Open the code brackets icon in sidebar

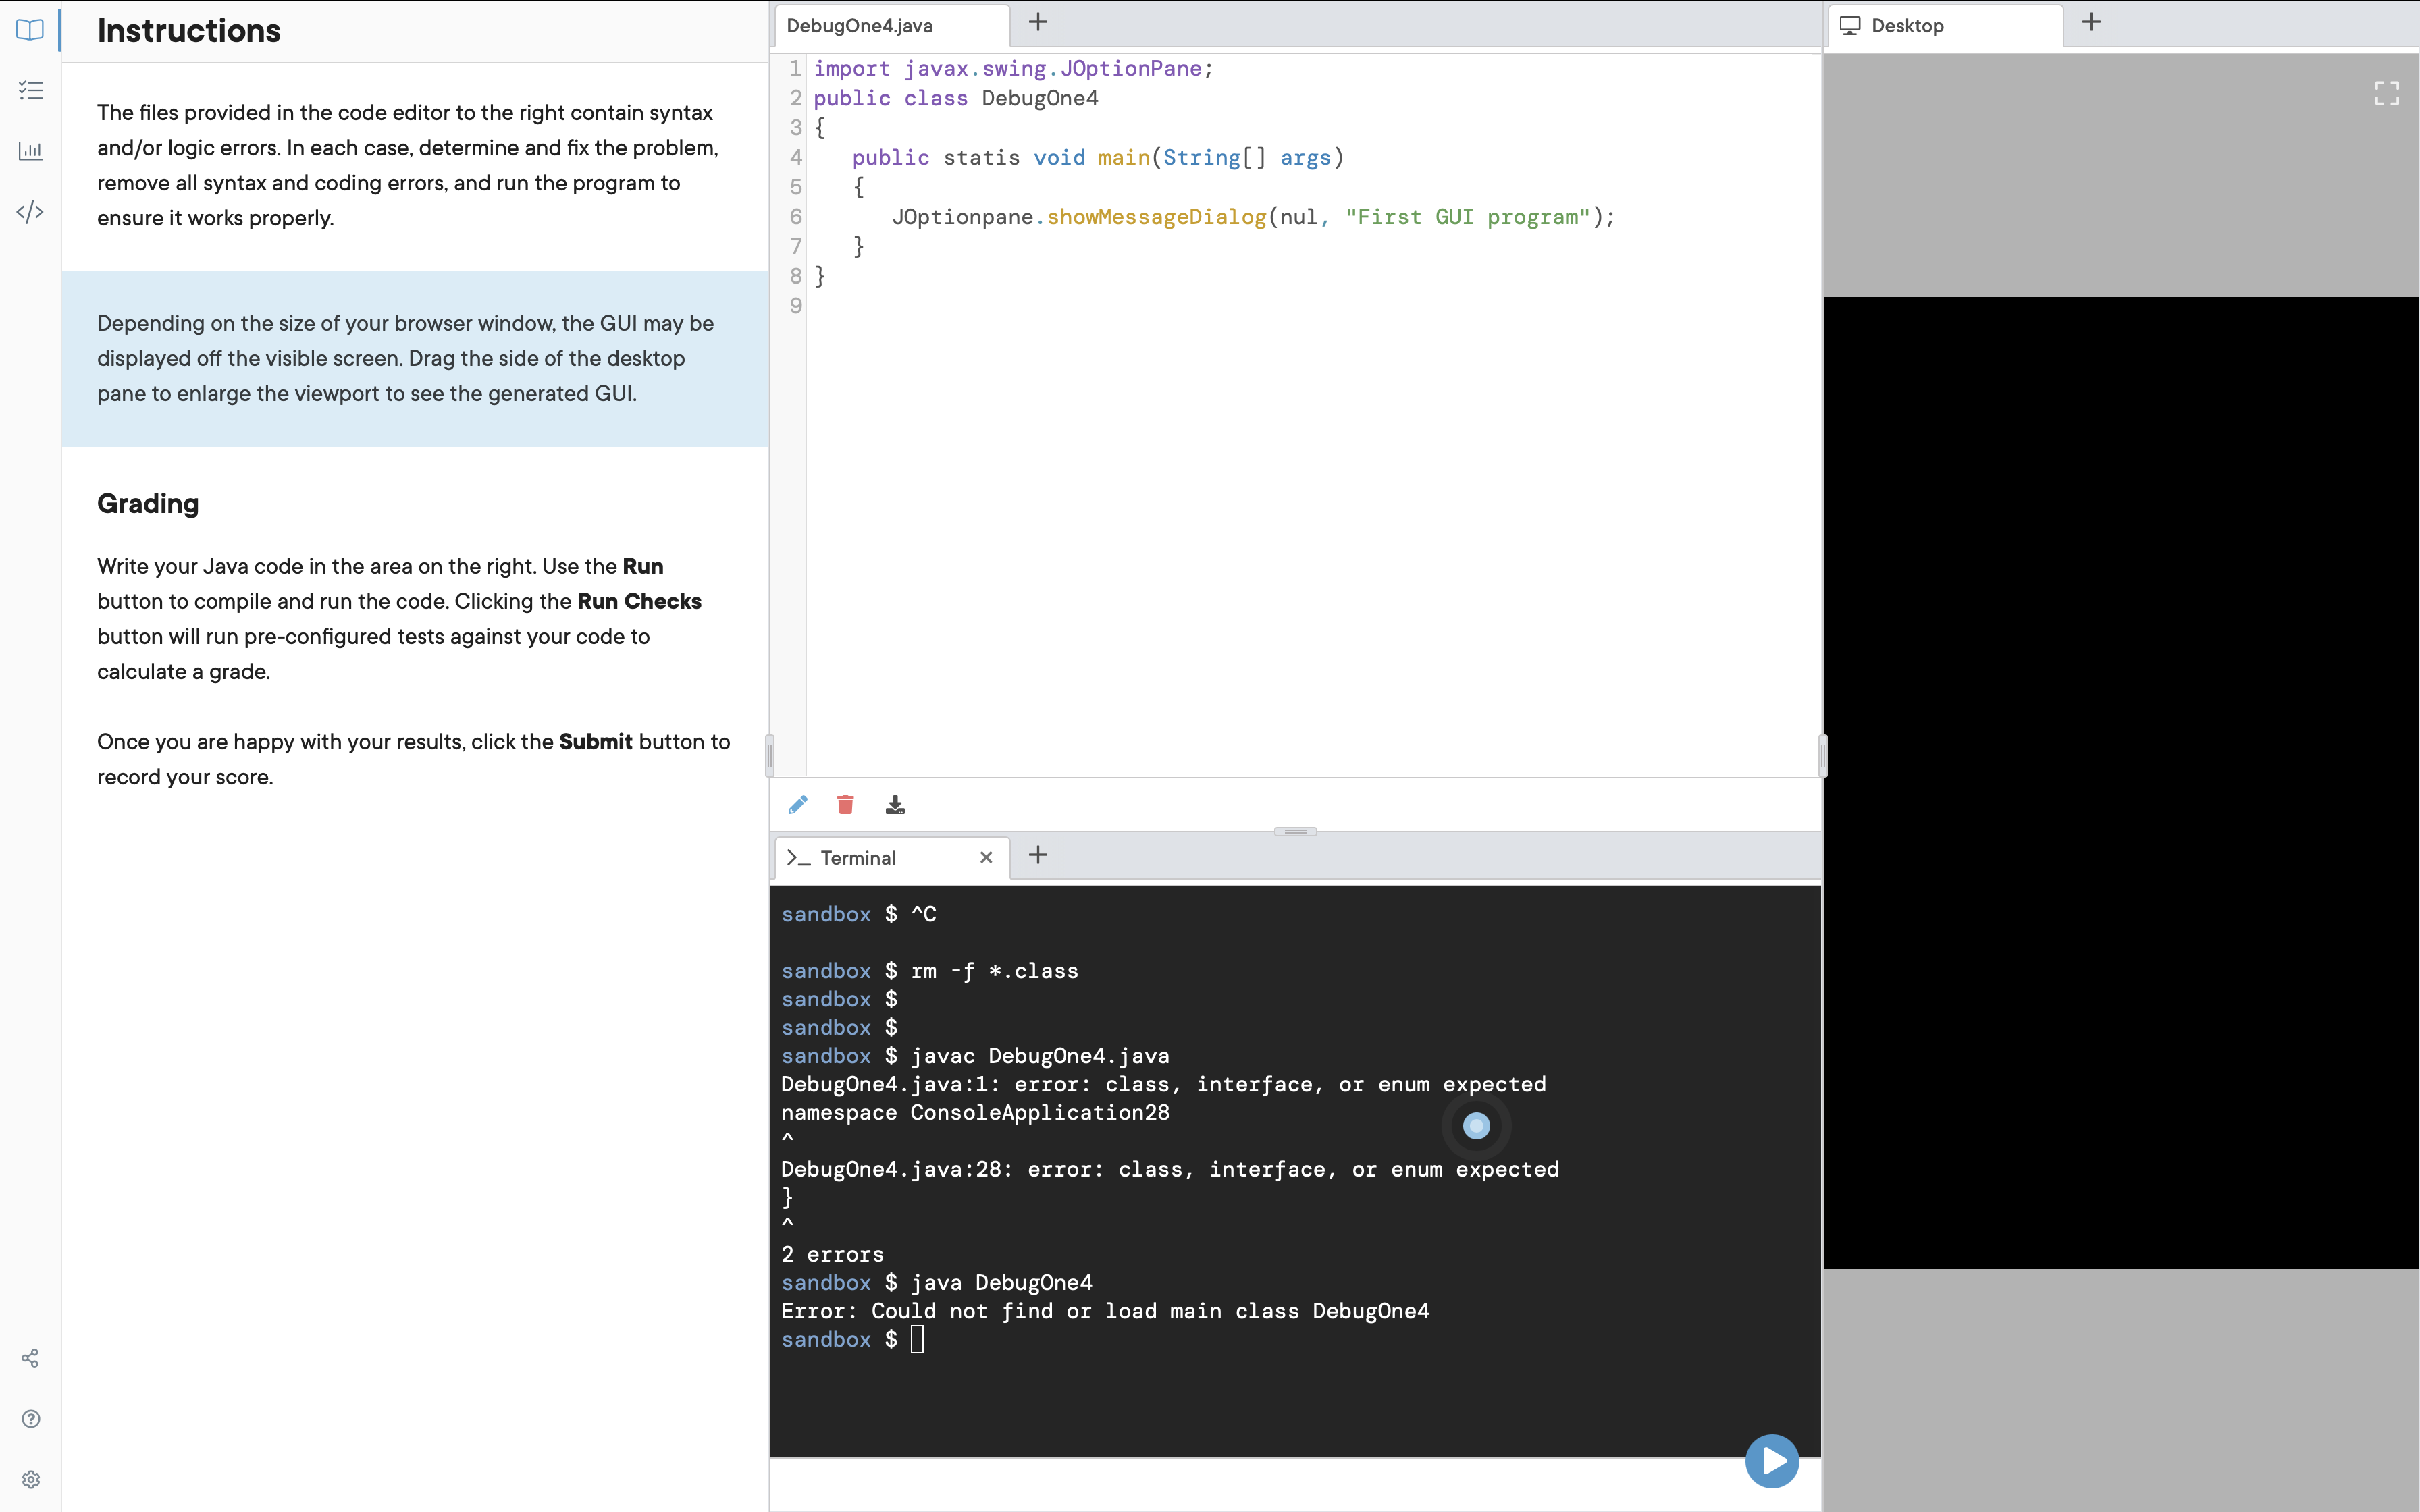click(x=30, y=212)
